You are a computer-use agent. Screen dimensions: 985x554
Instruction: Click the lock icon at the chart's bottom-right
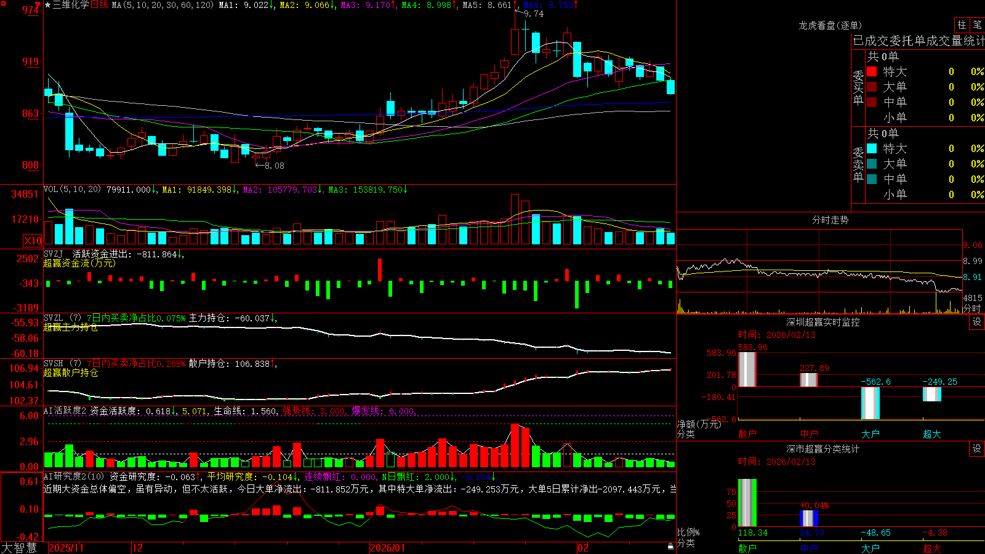pyautogui.click(x=671, y=547)
